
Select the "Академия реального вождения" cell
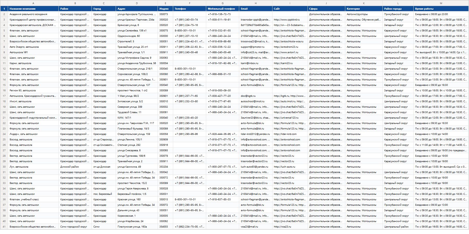pos(33,14)
